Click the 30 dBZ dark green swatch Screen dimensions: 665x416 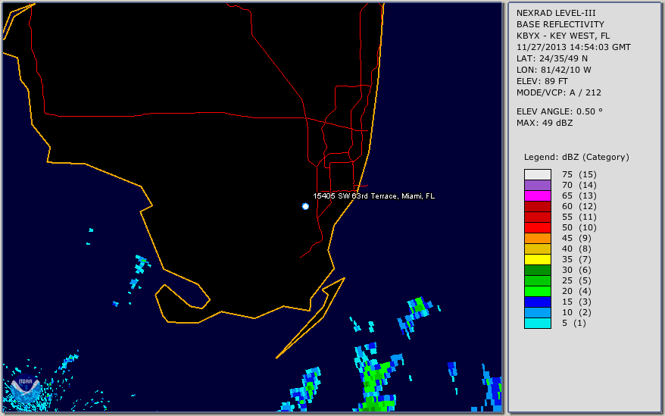(x=537, y=270)
